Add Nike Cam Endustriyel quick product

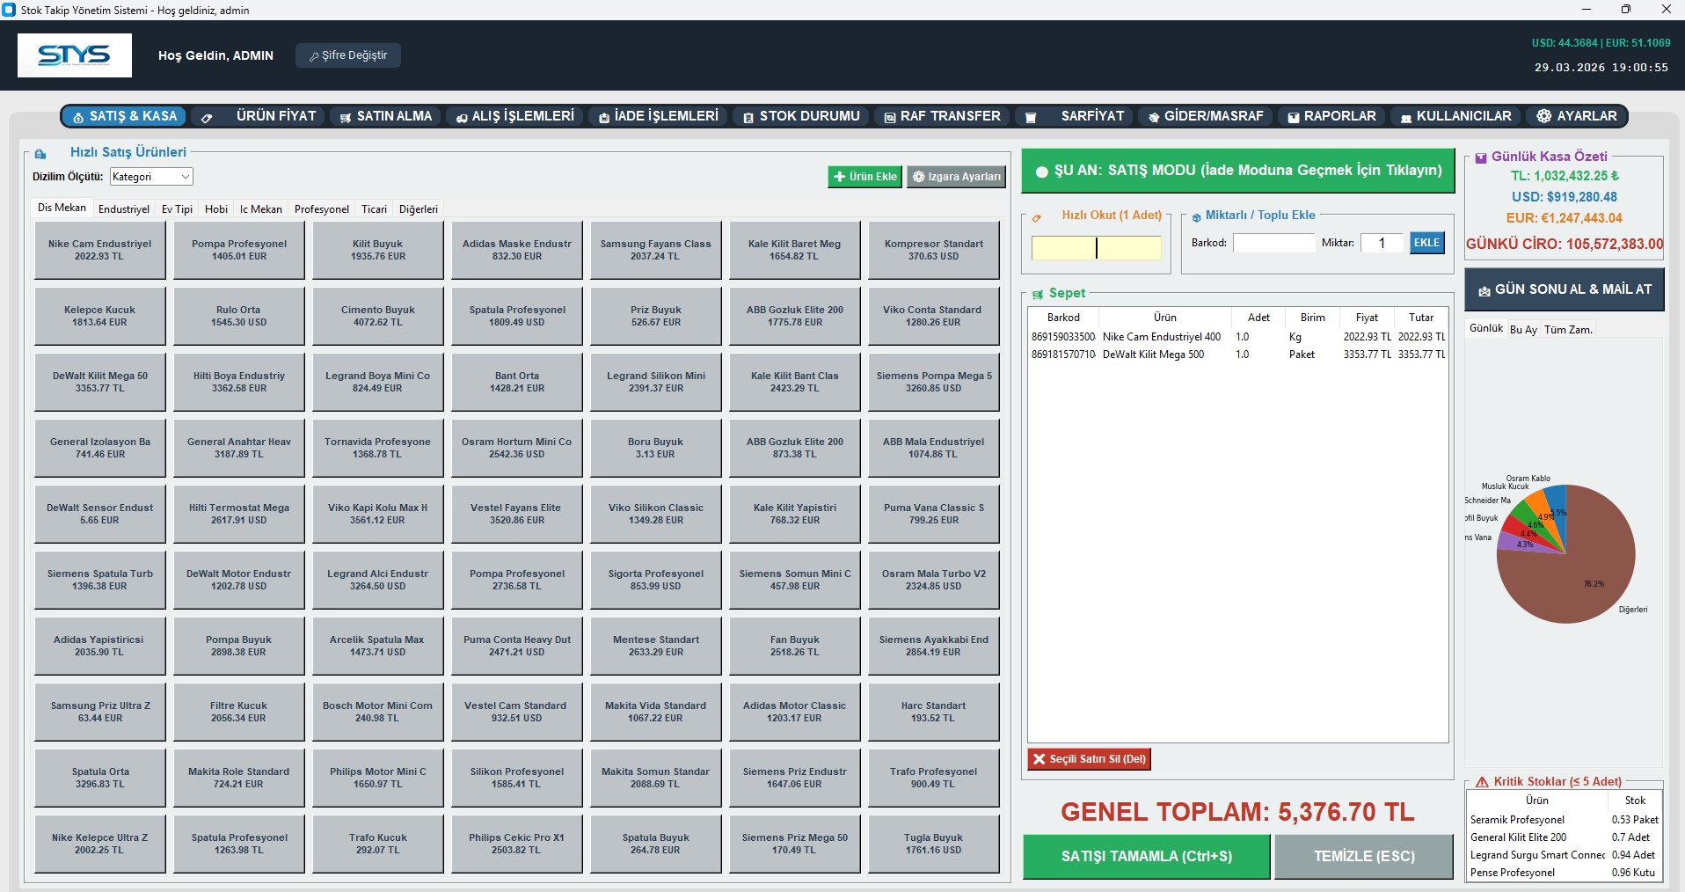(x=100, y=251)
